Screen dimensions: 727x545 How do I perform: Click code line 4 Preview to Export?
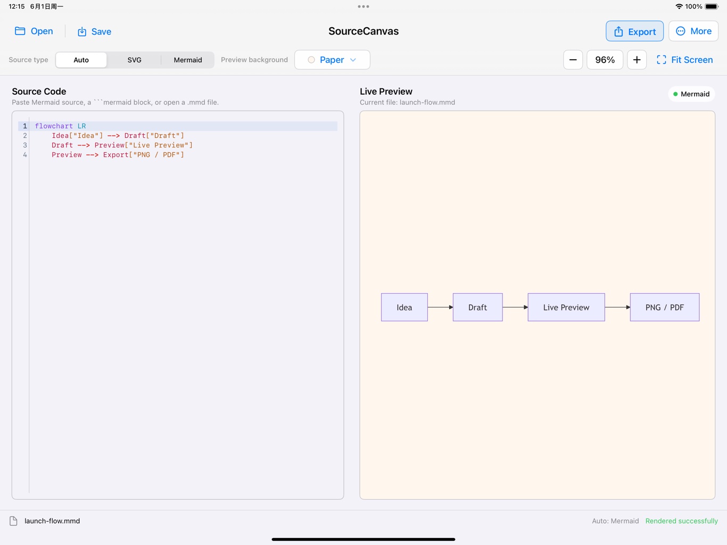click(118, 155)
